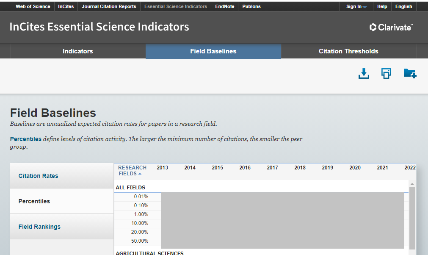Screen dimensions: 428x255
Task: Select Essential Science Indicators in top bar
Action: pyautogui.click(x=176, y=6)
